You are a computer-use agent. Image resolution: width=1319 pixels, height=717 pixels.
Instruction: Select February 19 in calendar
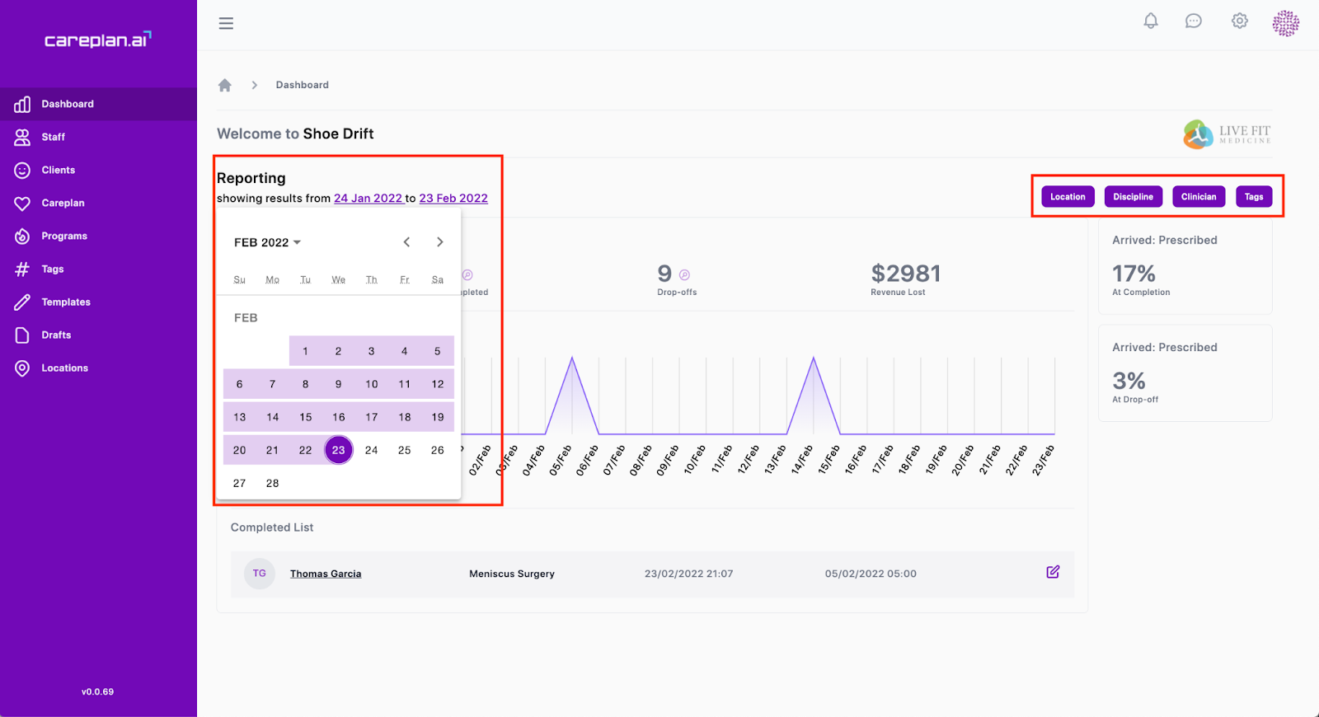point(437,417)
